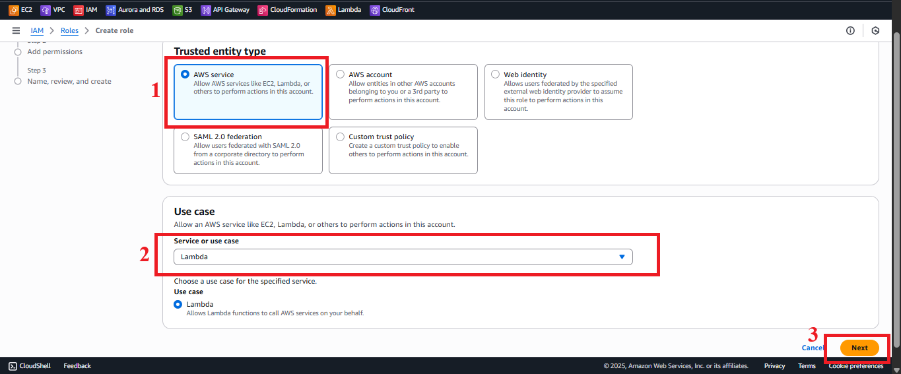Screen dimensions: 901x374
Task: Select the SAML 2.0 federation radio option
Action: tap(185, 137)
